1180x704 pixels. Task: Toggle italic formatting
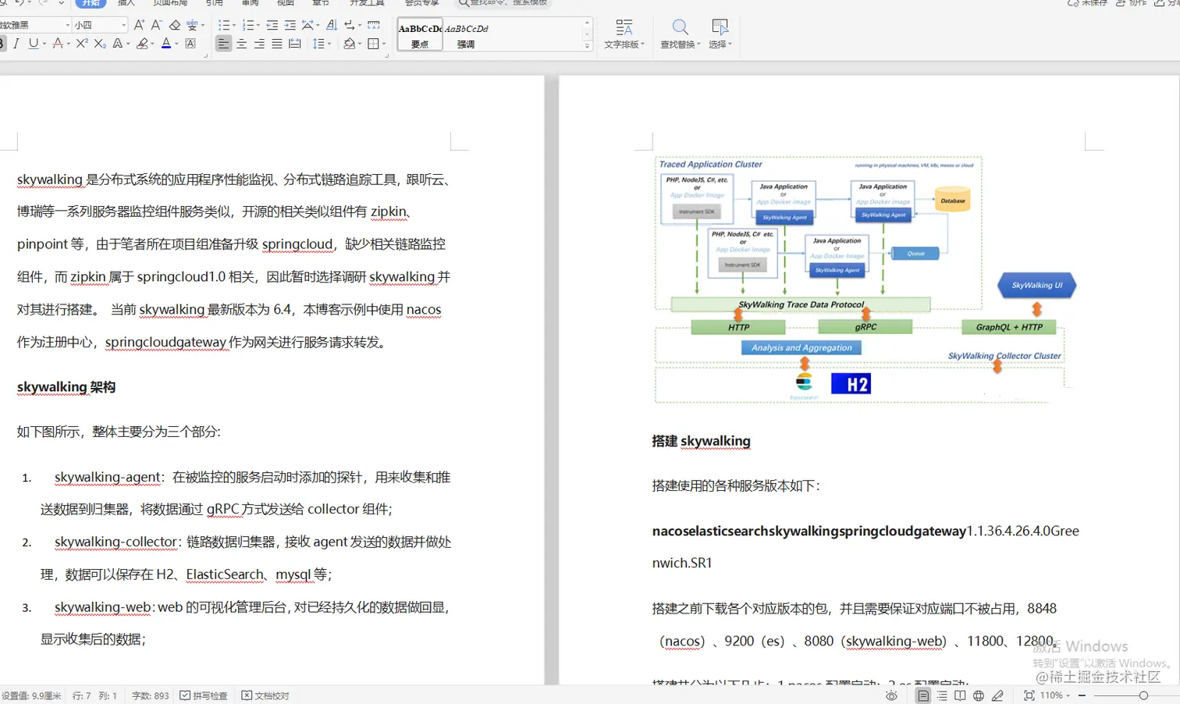(x=16, y=44)
